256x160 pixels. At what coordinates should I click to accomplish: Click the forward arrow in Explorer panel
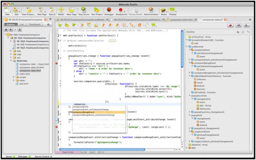[x=15, y=29]
